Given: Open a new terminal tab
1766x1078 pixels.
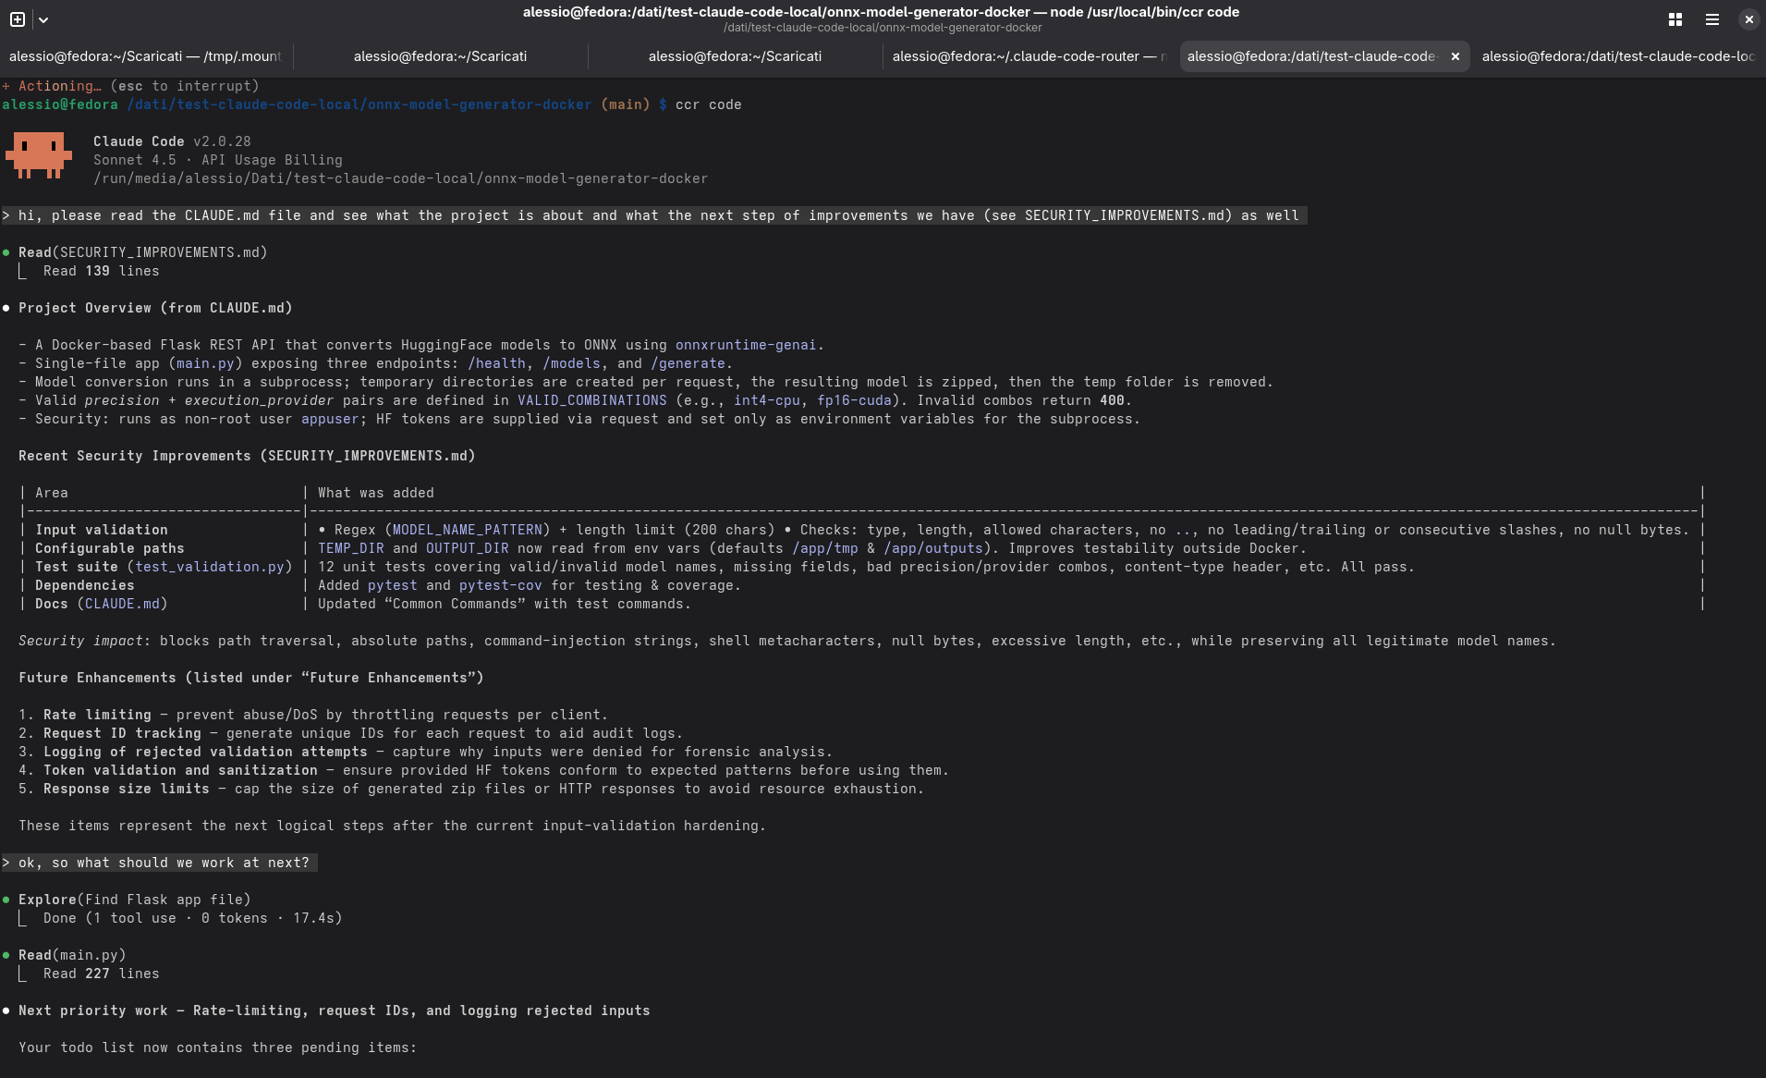Looking at the screenshot, I should click(x=18, y=19).
